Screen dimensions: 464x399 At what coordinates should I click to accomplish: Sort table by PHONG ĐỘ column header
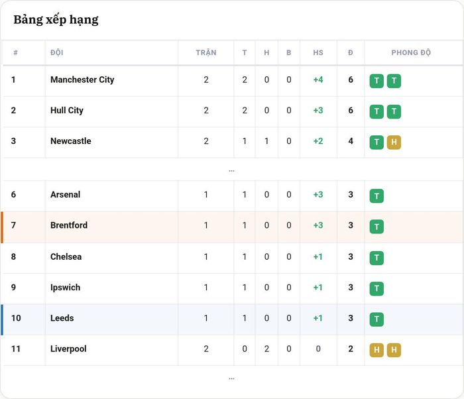point(411,52)
